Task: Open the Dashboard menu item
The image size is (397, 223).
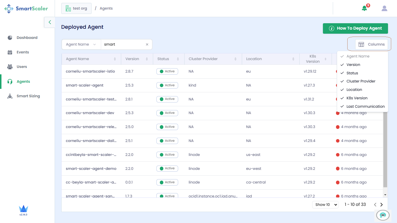Action: (27, 38)
